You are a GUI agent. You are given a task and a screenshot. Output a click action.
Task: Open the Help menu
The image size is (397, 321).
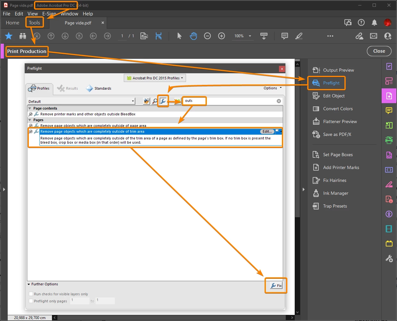click(x=88, y=14)
